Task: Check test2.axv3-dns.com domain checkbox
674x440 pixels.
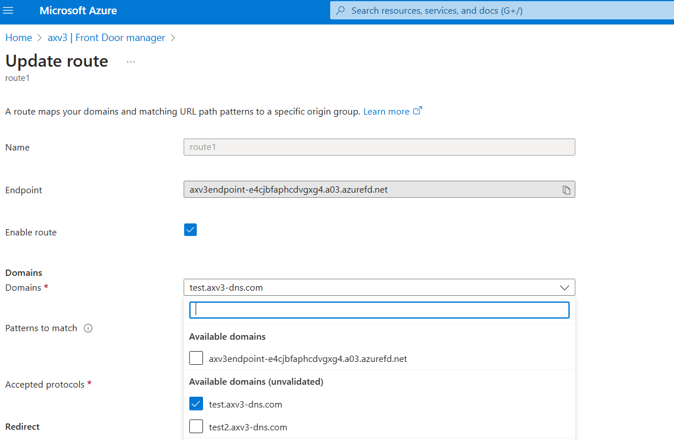Action: click(x=196, y=426)
